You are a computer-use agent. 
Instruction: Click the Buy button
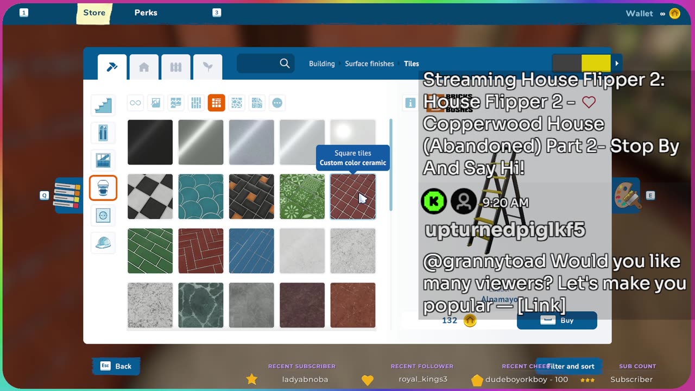point(557,320)
